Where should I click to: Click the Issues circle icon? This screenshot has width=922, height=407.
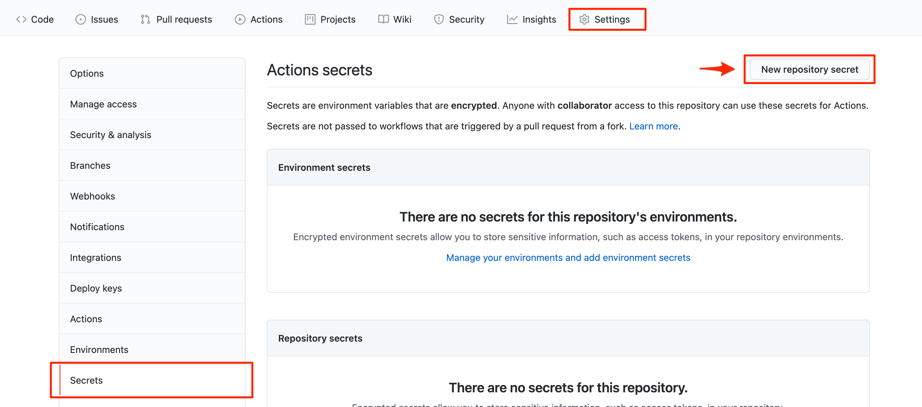(x=80, y=19)
